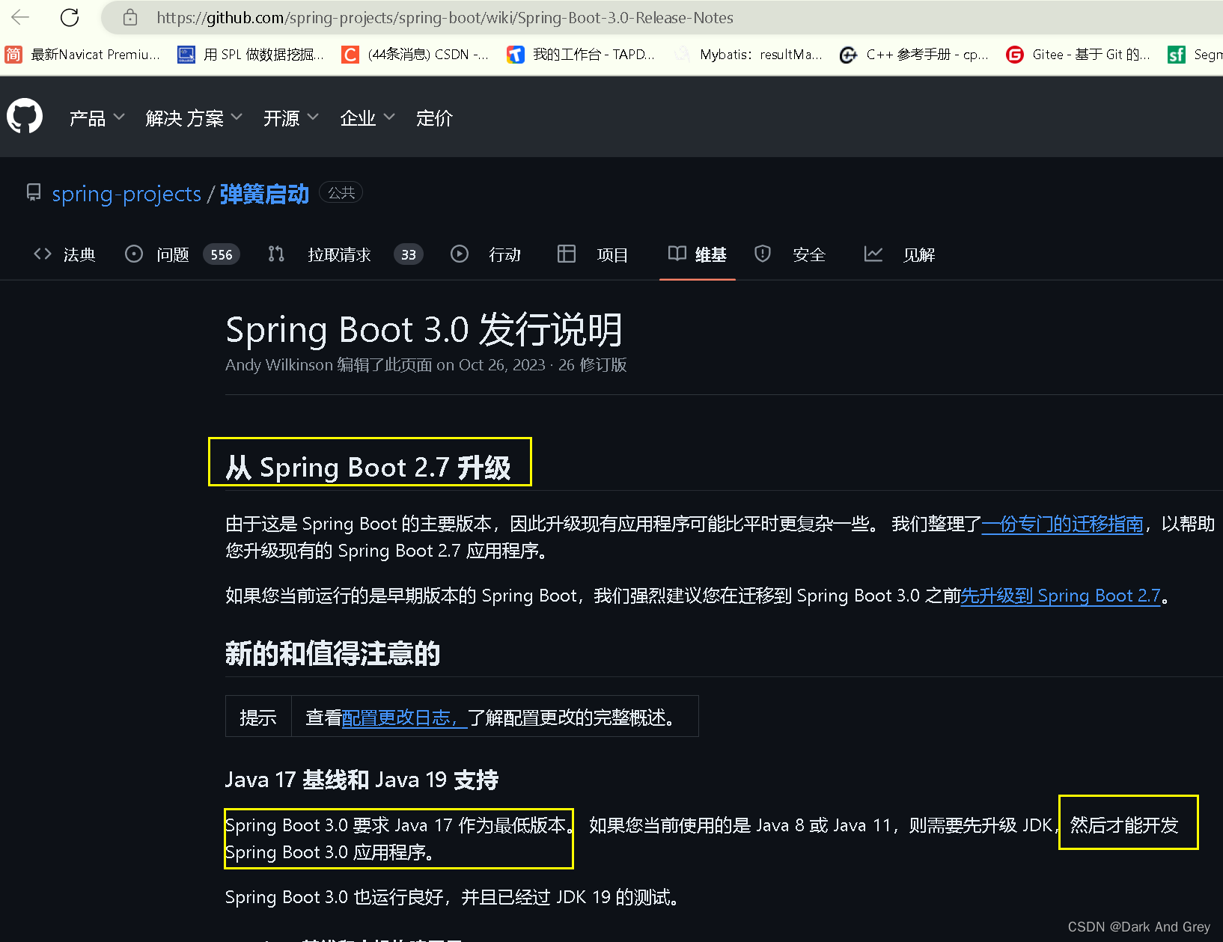Screen dimensions: 1223x942
Task: Expand the 解决方案 dropdown menu
Action: tap(194, 117)
